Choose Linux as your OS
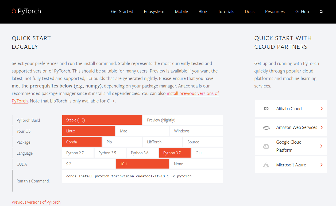The image size is (336, 206). click(x=88, y=131)
